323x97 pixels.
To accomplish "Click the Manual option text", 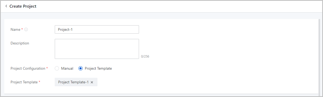I will coord(67,69).
